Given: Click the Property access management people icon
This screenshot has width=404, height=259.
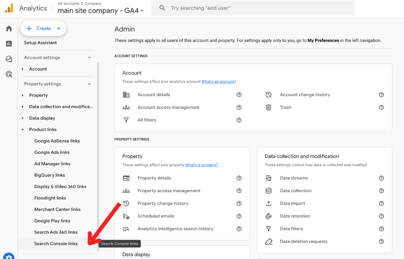Looking at the screenshot, I should [126, 191].
